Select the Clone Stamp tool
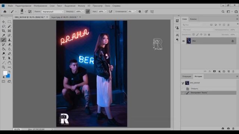The width and height of the screenshot is (239, 134). point(9,40)
